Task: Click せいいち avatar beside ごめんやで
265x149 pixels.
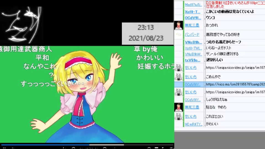Action: [179, 77]
